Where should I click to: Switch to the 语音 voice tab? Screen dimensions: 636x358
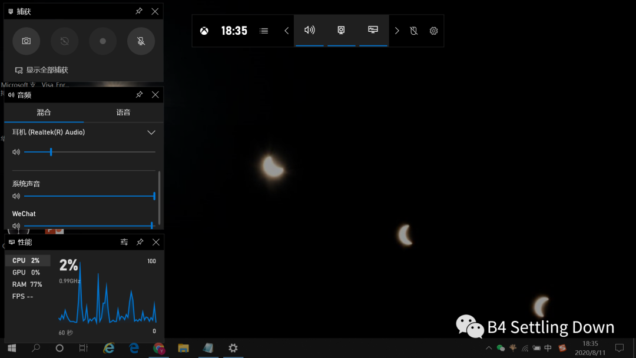click(x=123, y=112)
